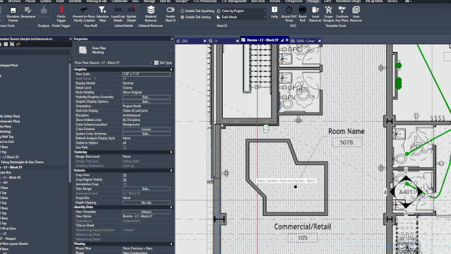Collapse the Underlay properties section

point(171,152)
